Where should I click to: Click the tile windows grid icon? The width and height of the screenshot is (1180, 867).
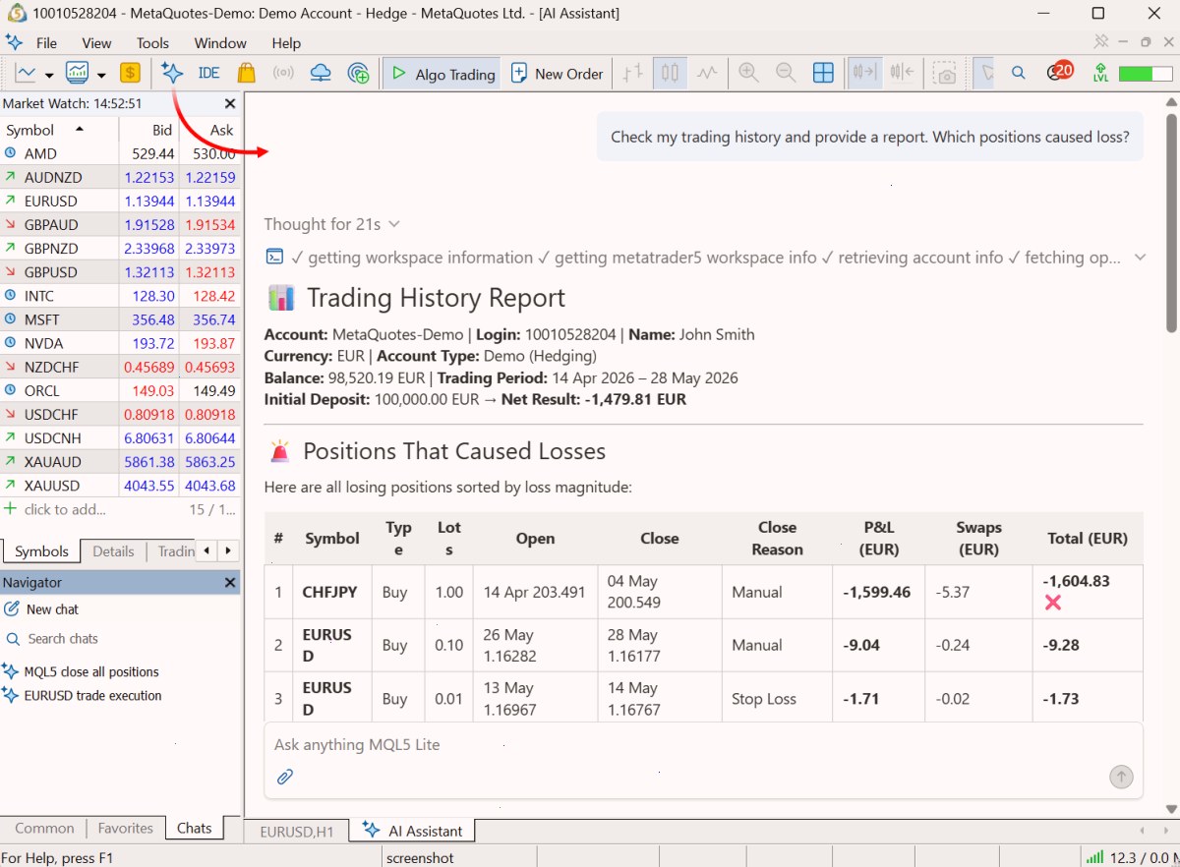[x=823, y=73]
